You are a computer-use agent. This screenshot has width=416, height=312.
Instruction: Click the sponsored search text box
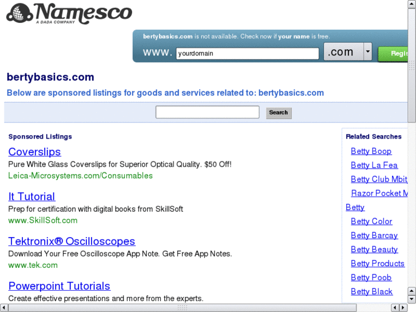point(208,112)
